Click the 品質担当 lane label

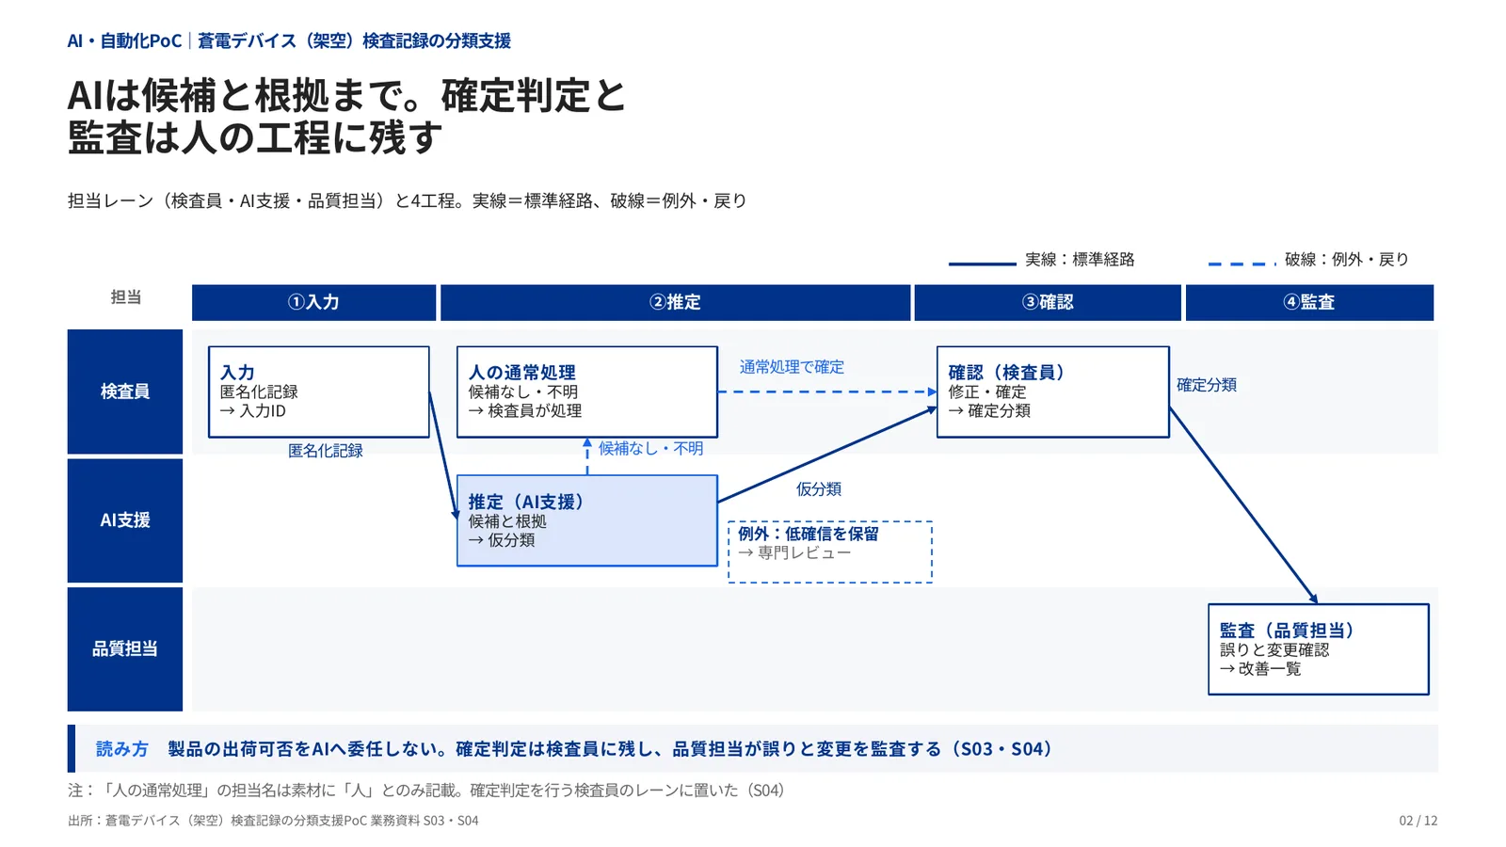(x=125, y=648)
